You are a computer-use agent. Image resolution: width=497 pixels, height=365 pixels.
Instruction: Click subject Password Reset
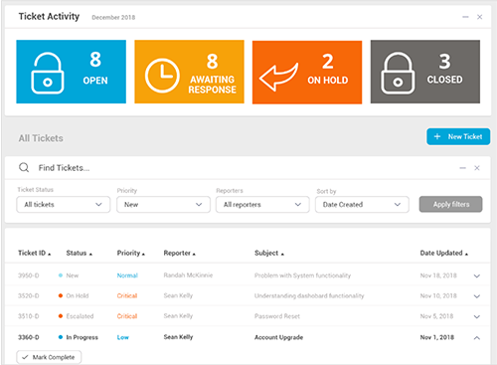coord(277,316)
